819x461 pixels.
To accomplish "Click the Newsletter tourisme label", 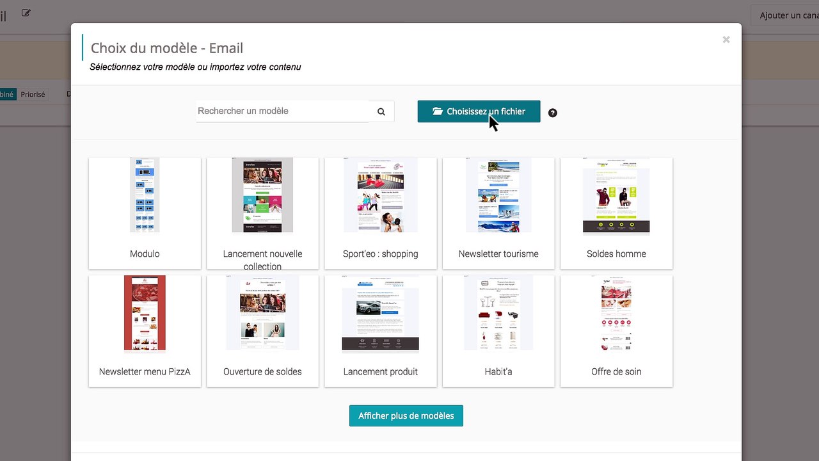I will pyautogui.click(x=498, y=254).
